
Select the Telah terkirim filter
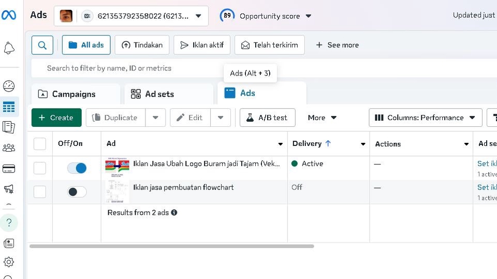pos(270,45)
